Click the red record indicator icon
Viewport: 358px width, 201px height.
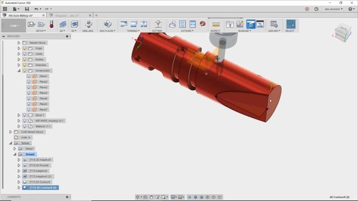(x=307, y=9)
